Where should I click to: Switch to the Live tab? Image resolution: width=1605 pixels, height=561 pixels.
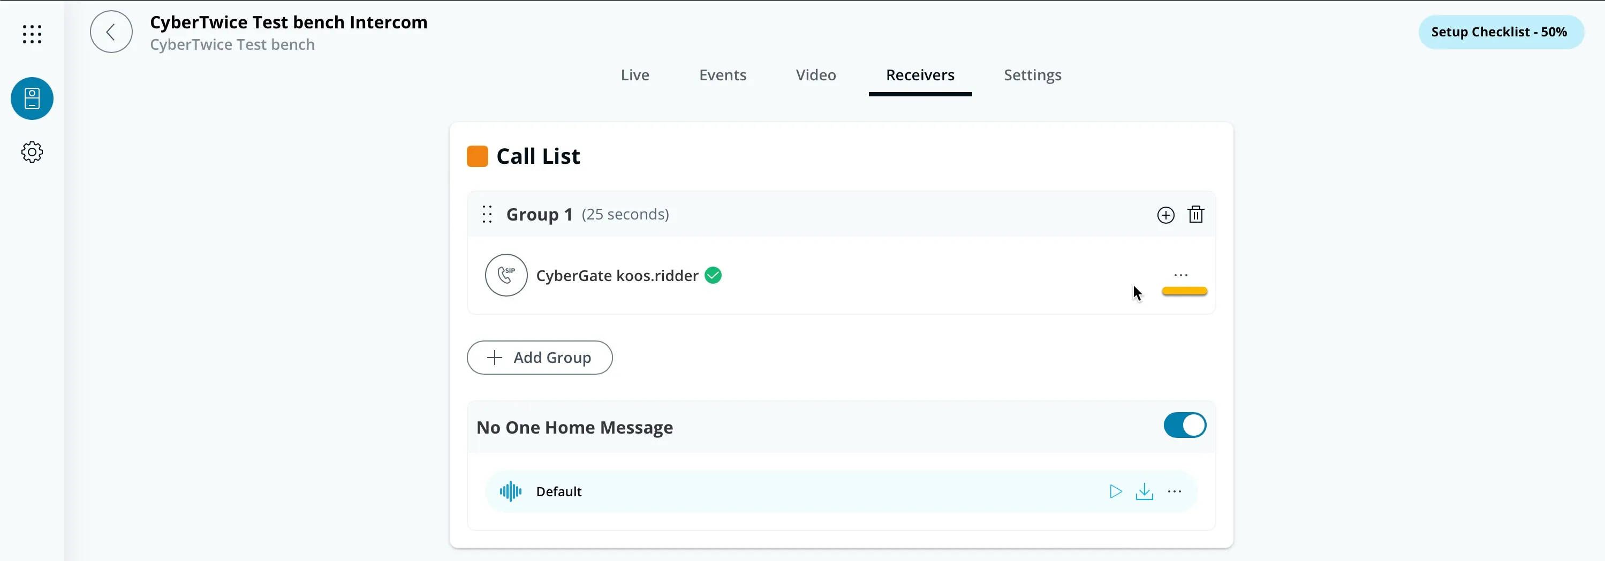(x=634, y=75)
